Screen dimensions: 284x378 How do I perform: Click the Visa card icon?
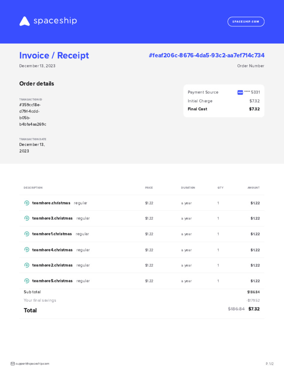[x=240, y=93]
